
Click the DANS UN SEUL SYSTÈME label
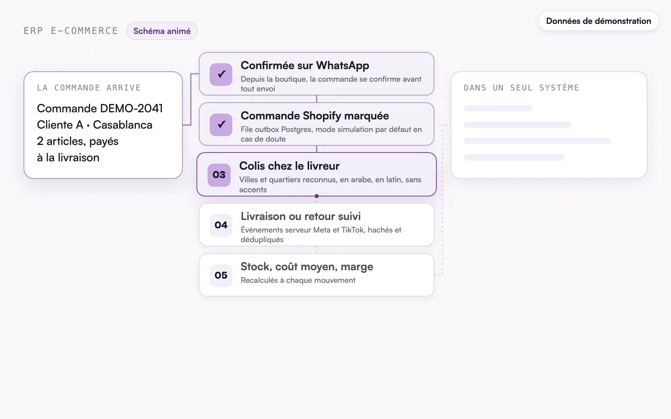click(521, 88)
